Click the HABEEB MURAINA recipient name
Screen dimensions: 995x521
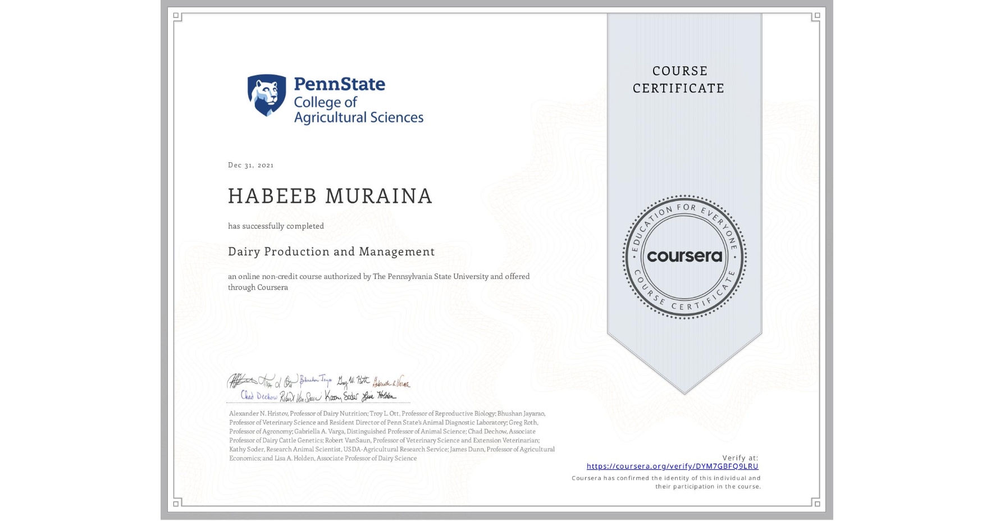329,196
